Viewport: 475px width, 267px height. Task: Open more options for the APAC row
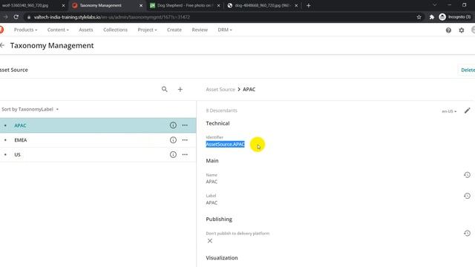(185, 125)
